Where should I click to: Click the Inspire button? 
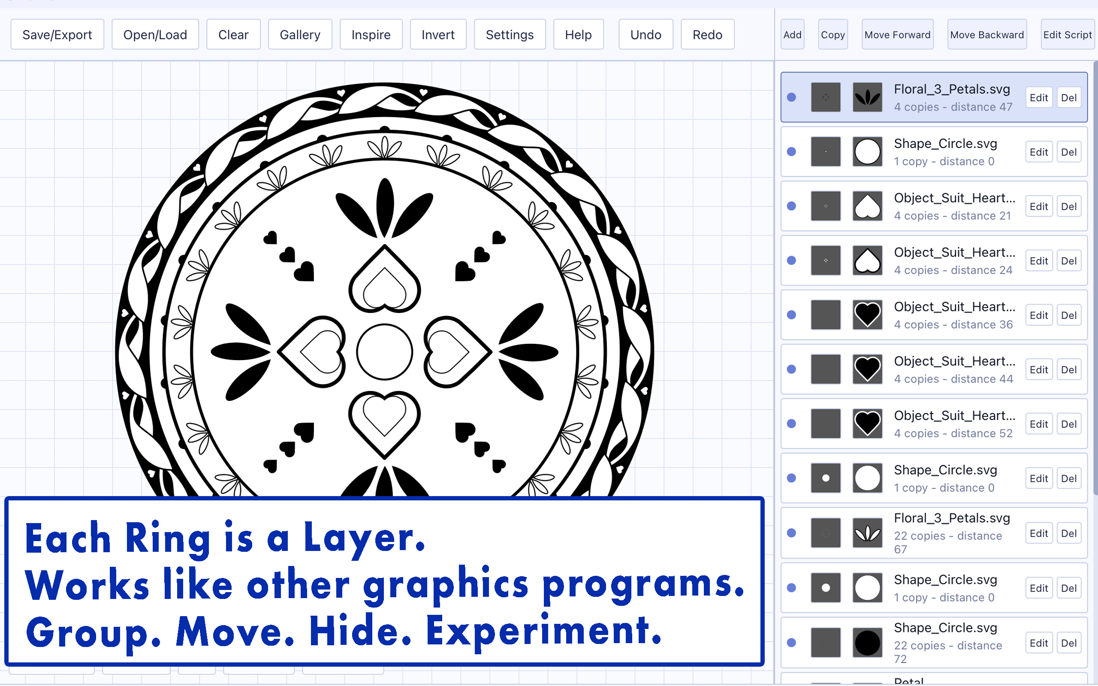pos(371,34)
